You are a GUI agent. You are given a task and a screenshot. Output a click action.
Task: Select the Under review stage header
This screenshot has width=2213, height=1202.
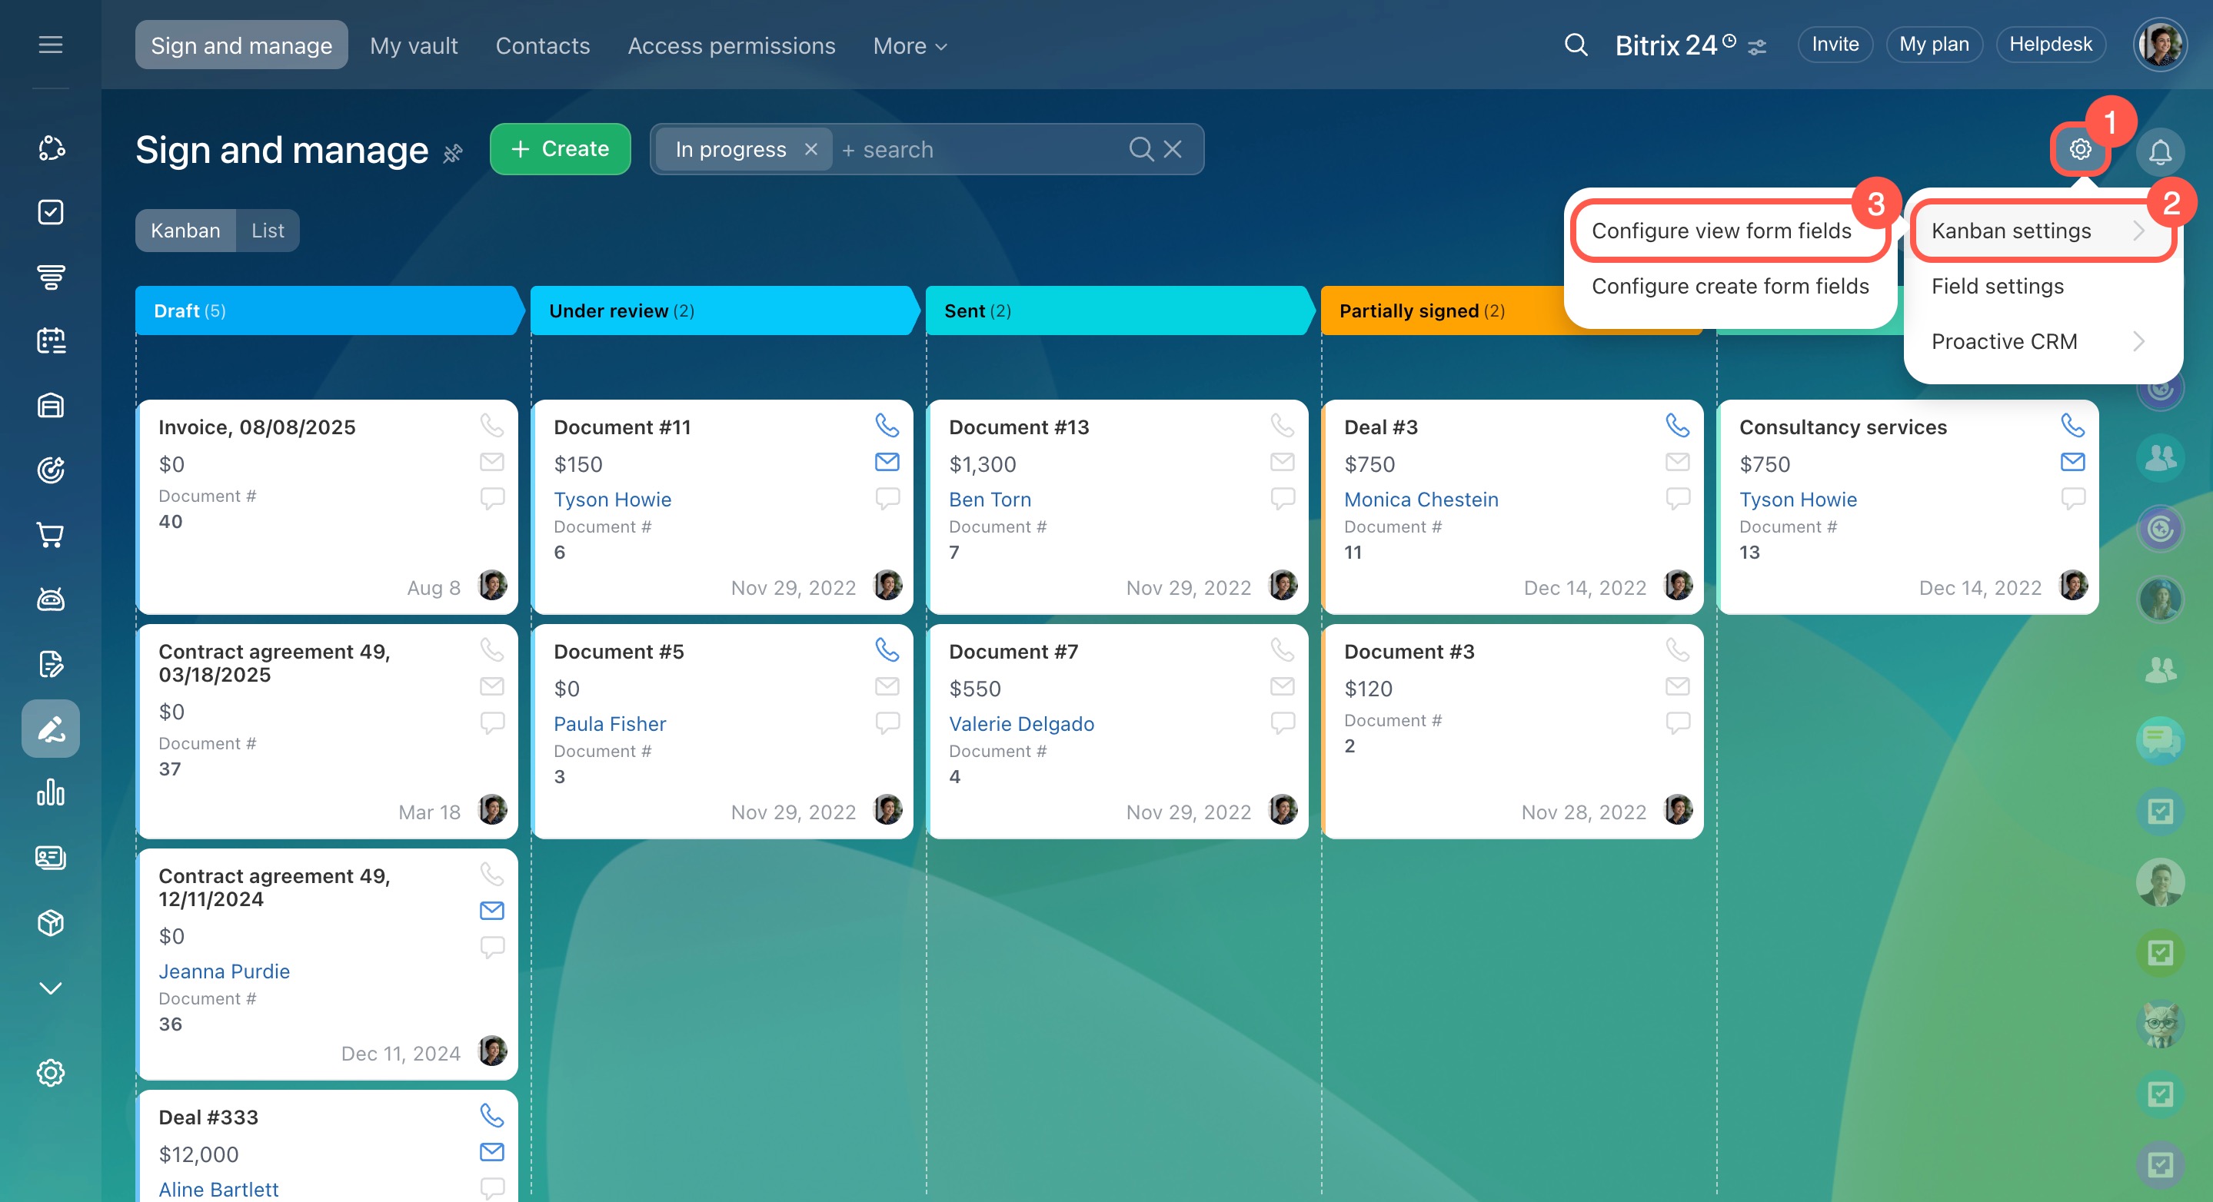point(725,310)
